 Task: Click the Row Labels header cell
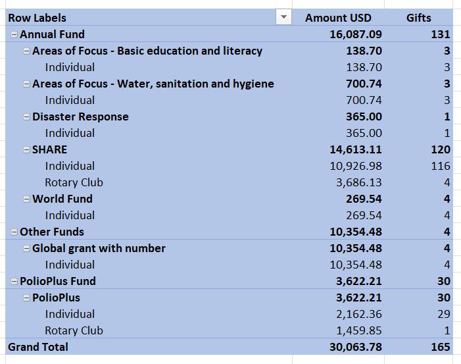coord(141,18)
